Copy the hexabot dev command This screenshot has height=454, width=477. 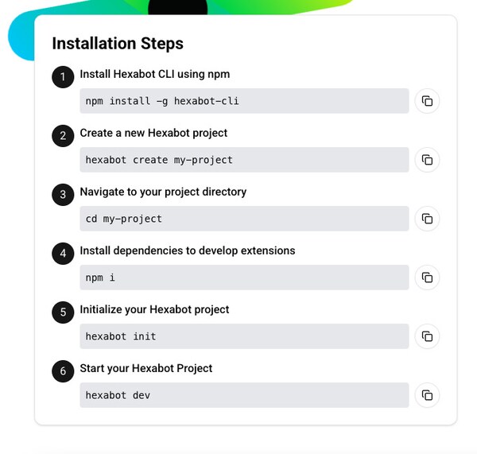pyautogui.click(x=427, y=395)
